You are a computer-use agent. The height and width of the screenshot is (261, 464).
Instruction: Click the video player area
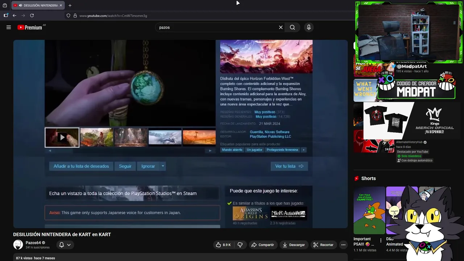[181, 134]
